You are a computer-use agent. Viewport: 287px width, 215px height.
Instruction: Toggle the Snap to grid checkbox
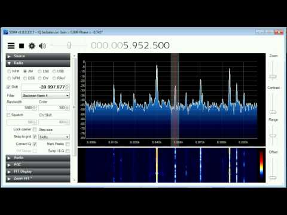[x=35, y=137]
